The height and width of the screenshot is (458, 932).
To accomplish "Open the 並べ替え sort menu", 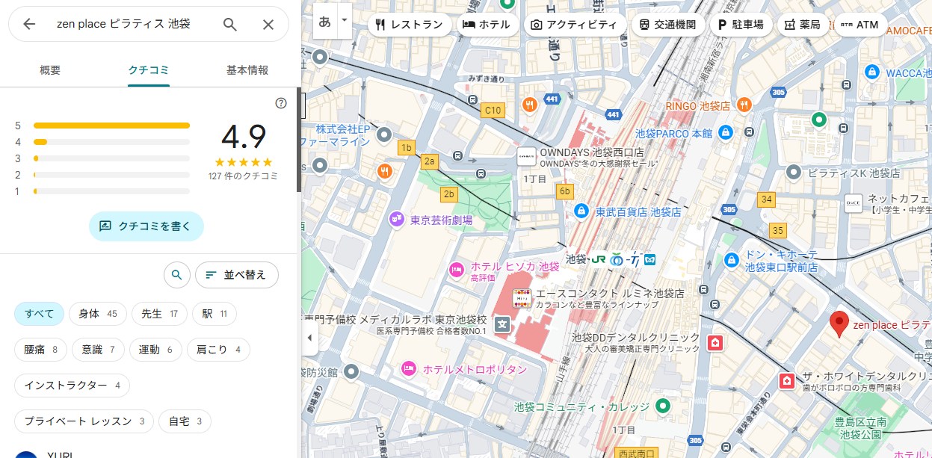I will [x=236, y=275].
